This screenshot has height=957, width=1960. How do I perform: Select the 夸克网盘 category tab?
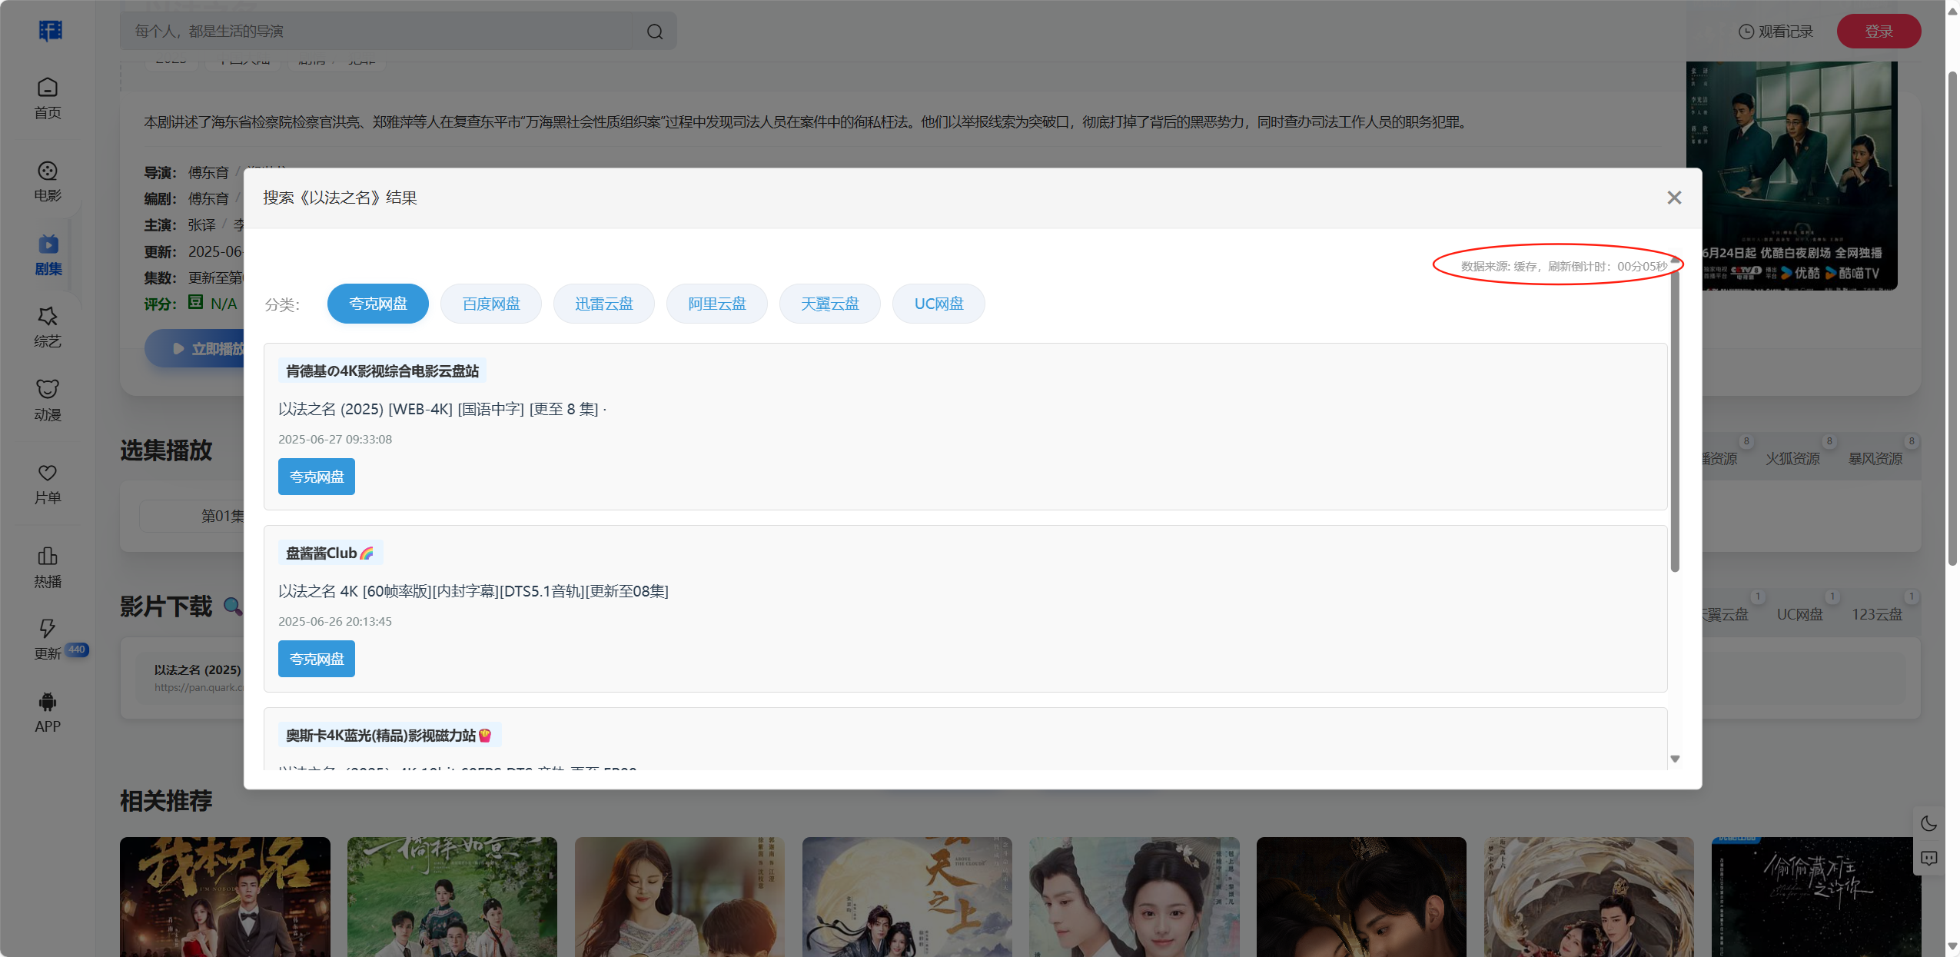pos(378,304)
